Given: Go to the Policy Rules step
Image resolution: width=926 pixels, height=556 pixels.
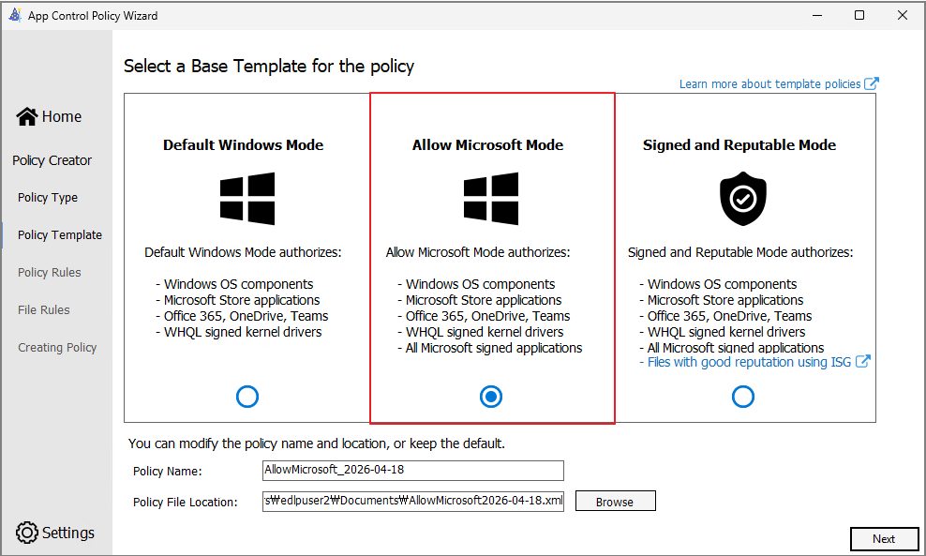Looking at the screenshot, I should coord(49,273).
